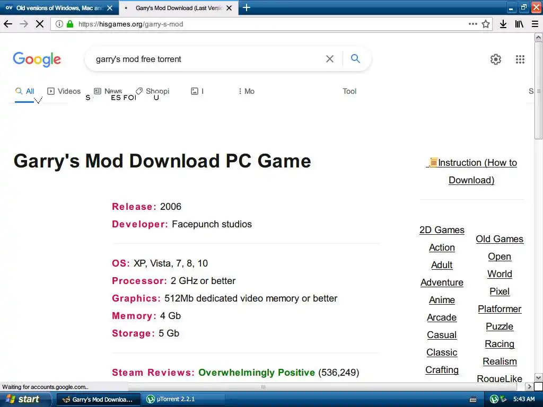Open the search Tools option
This screenshot has width=543, height=407.
349,91
